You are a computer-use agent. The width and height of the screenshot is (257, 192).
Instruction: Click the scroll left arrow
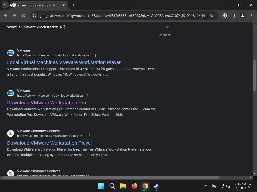coord(2,178)
